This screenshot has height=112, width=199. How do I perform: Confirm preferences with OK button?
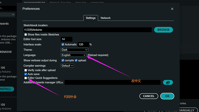[x=167, y=96]
